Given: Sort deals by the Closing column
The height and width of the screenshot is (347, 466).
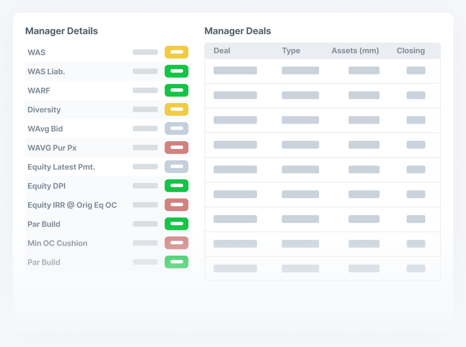Looking at the screenshot, I should (410, 50).
